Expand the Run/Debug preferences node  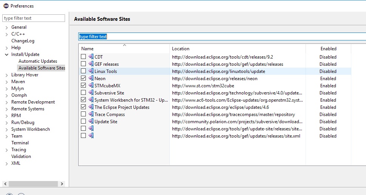coord(6,122)
